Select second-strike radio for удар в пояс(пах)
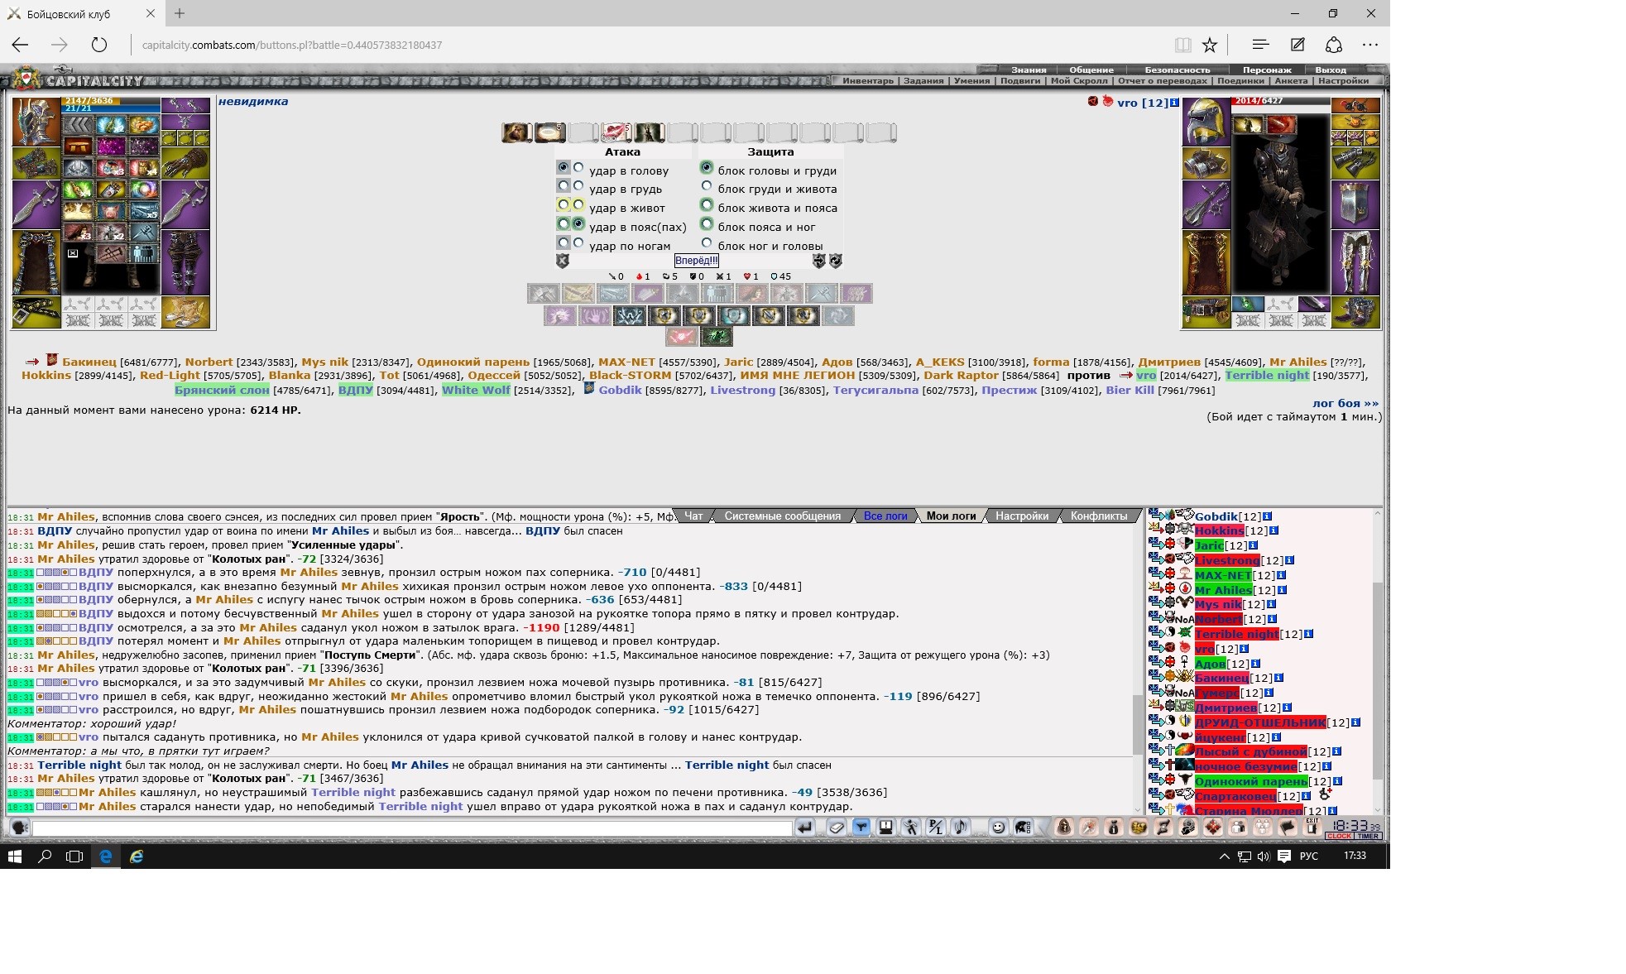The width and height of the screenshot is (1626, 974). [x=578, y=223]
